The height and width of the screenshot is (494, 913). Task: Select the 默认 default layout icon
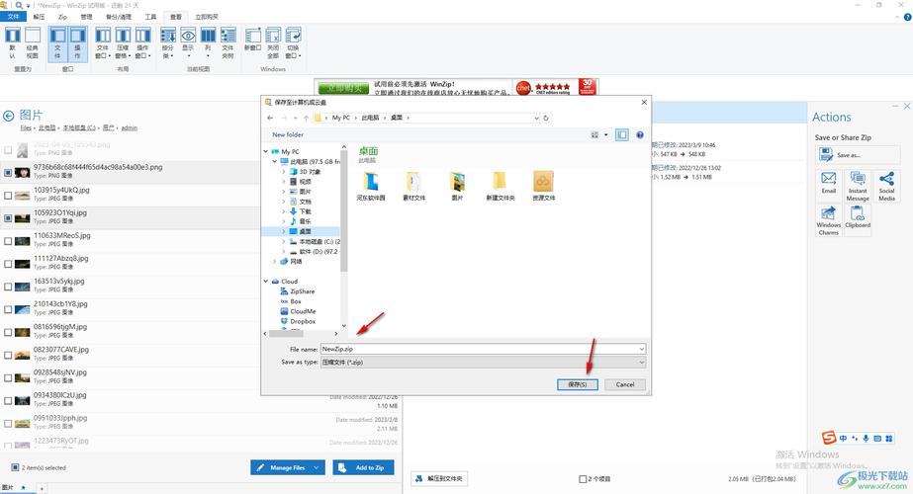coord(12,43)
